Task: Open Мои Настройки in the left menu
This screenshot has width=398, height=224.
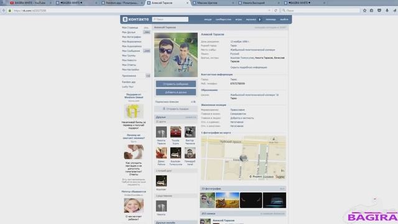Action: pos(131,69)
